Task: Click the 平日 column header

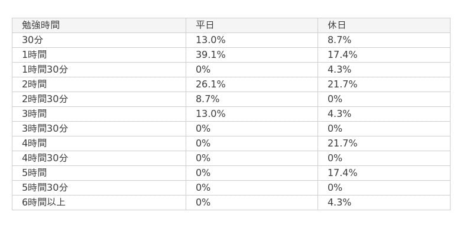Action: point(205,25)
